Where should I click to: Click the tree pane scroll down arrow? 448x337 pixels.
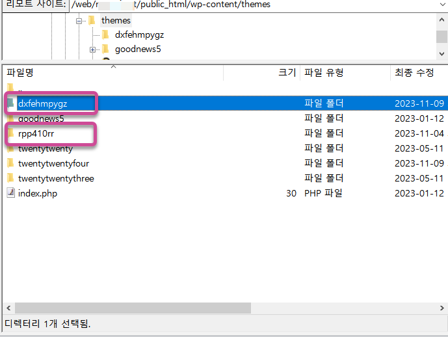click(x=441, y=54)
